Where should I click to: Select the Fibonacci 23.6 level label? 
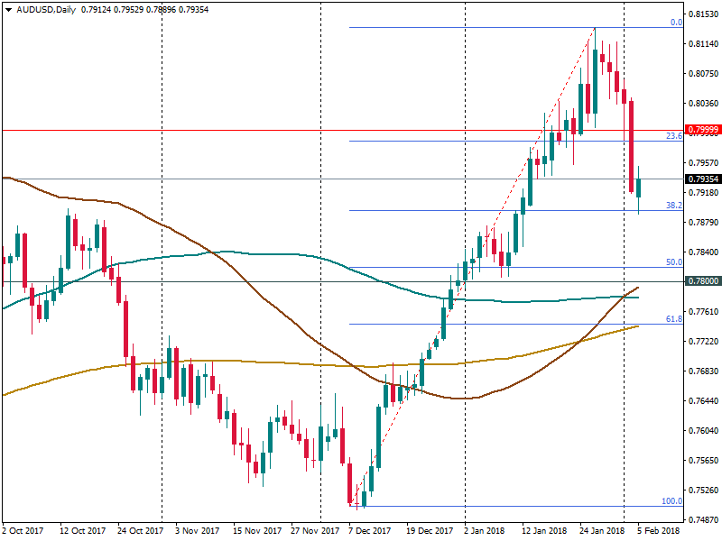pos(673,136)
